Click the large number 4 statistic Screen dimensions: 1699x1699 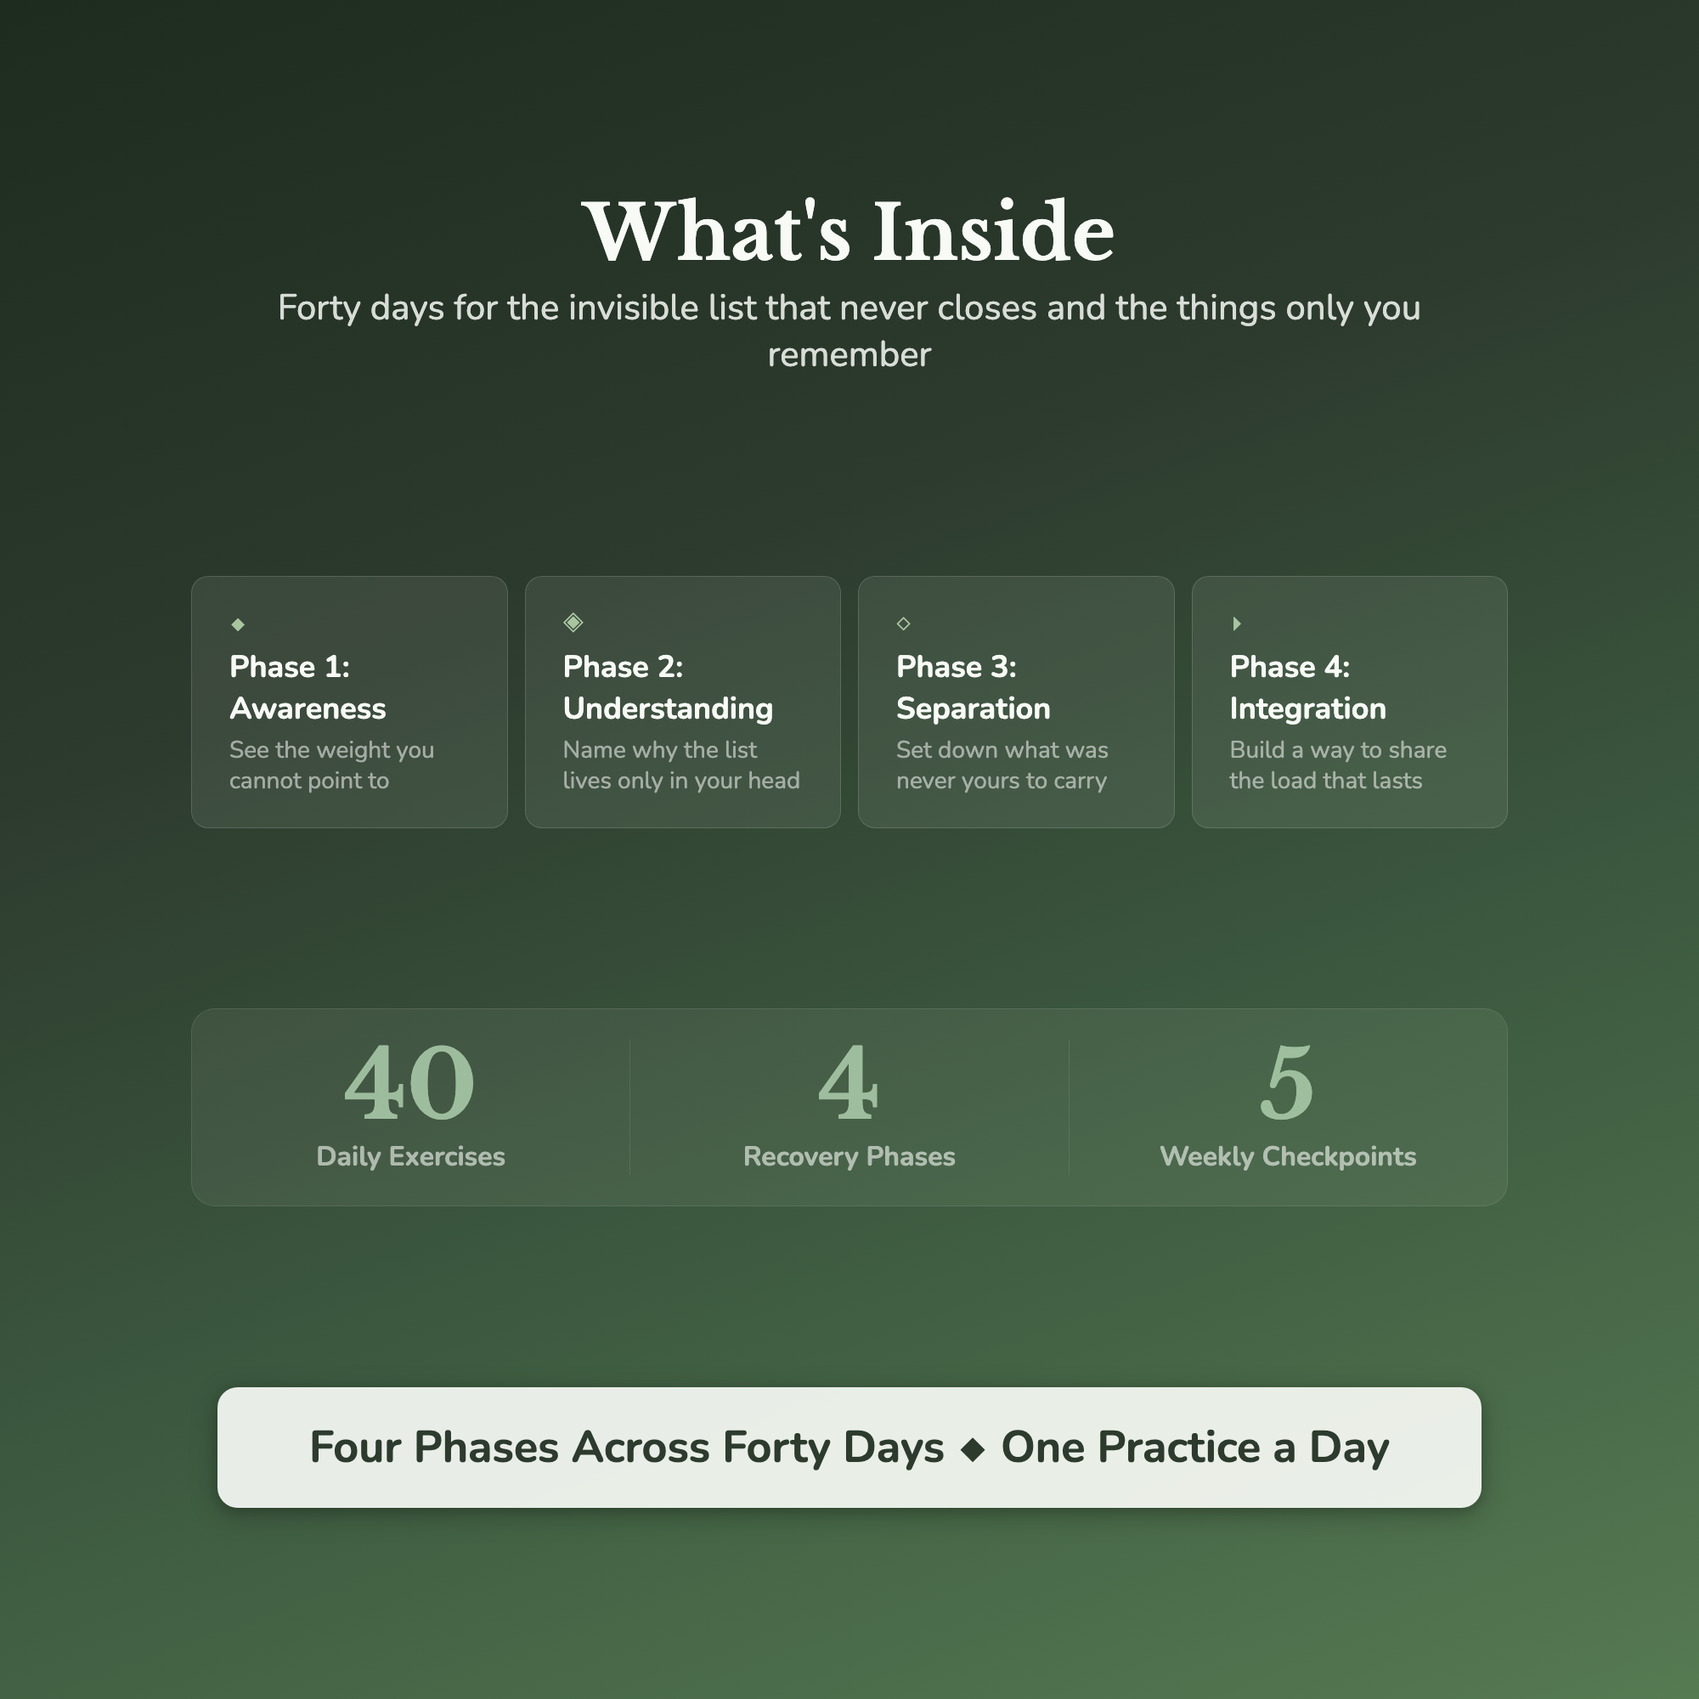849,1082
